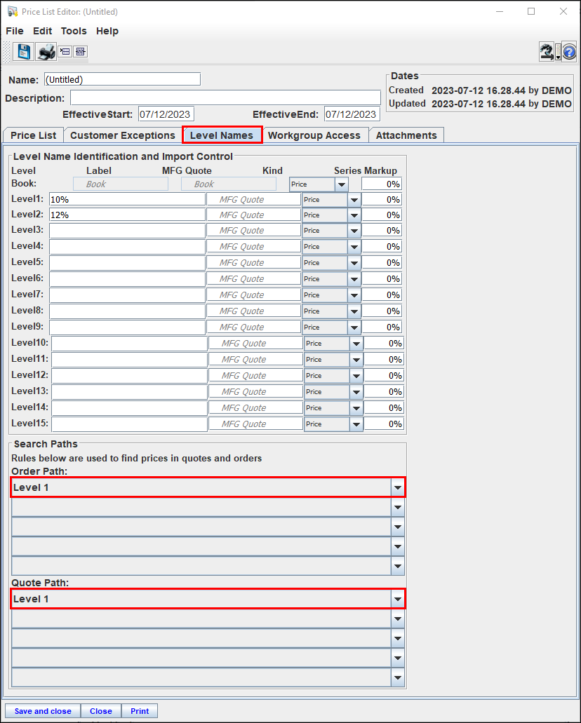Click the insert row grid icon in toolbar

tap(65, 52)
